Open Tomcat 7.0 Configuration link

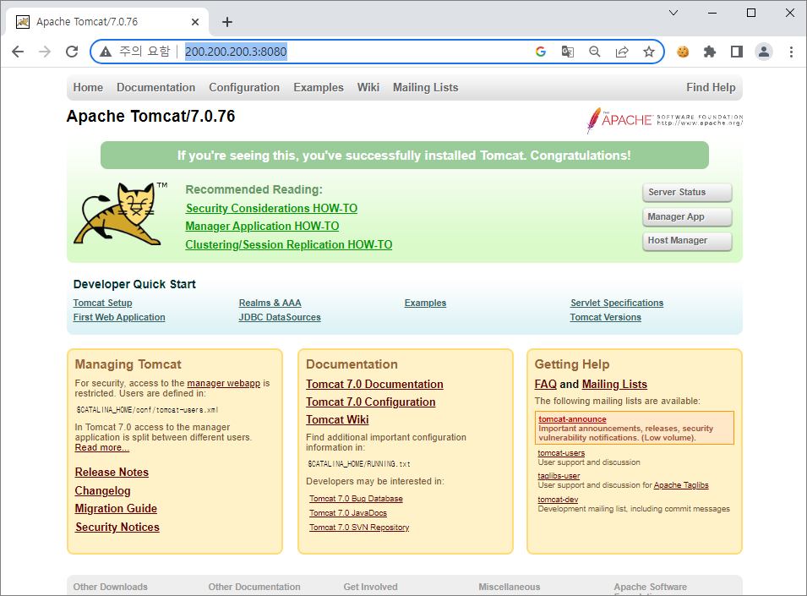(x=371, y=402)
